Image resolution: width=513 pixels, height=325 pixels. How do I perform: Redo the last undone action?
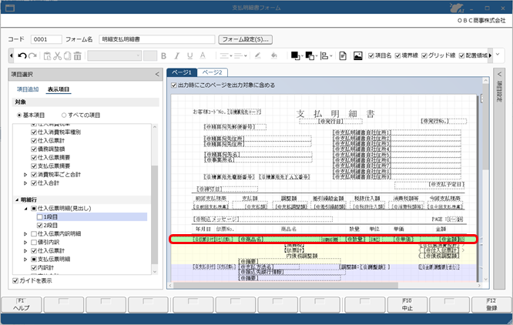32,56
